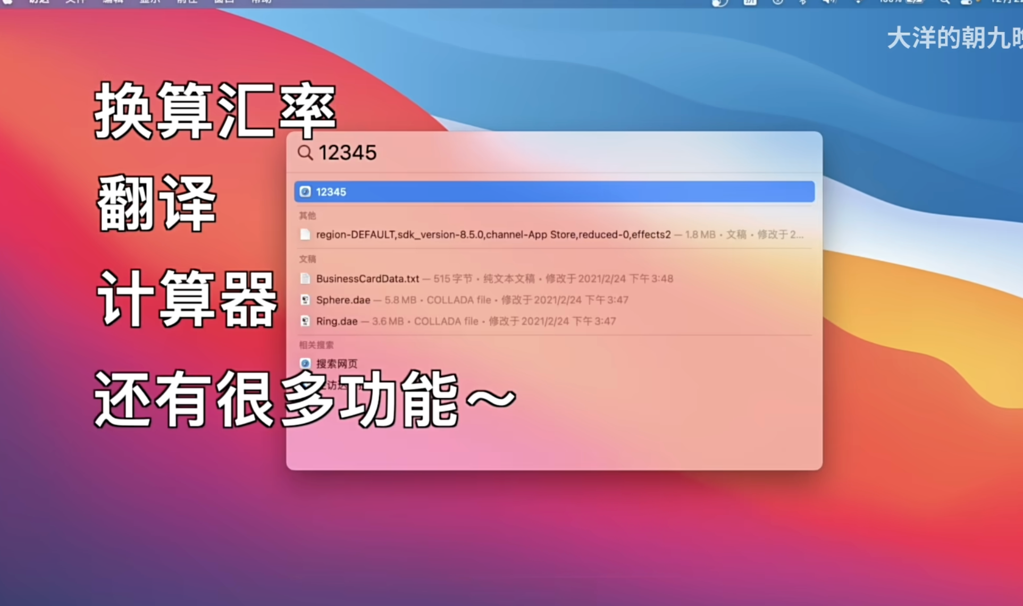
Task: Select the Sphere.dae COLLADA file result
Action: coord(343,300)
